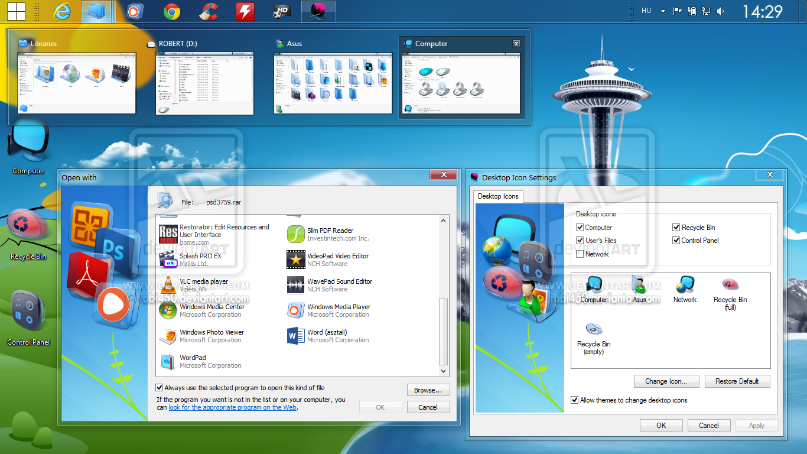Image resolution: width=807 pixels, height=454 pixels.
Task: Click Desktop Icon Settings taskbar button
Action: pos(318,11)
